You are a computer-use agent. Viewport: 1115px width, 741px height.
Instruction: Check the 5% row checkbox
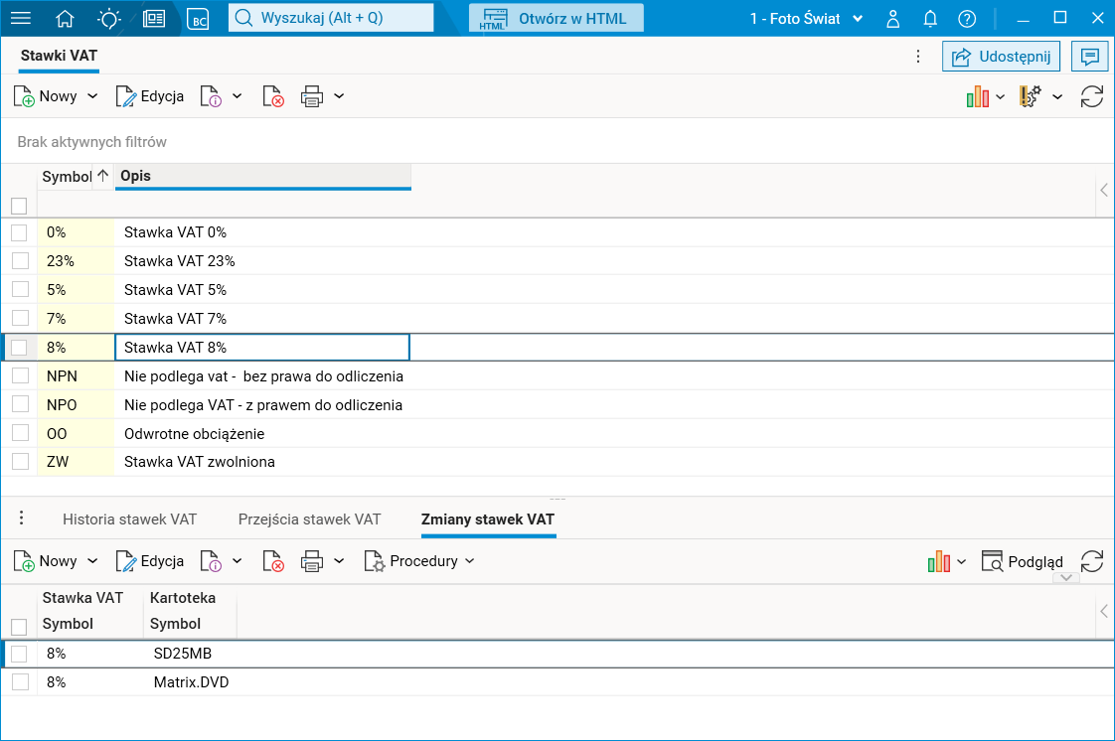(20, 289)
